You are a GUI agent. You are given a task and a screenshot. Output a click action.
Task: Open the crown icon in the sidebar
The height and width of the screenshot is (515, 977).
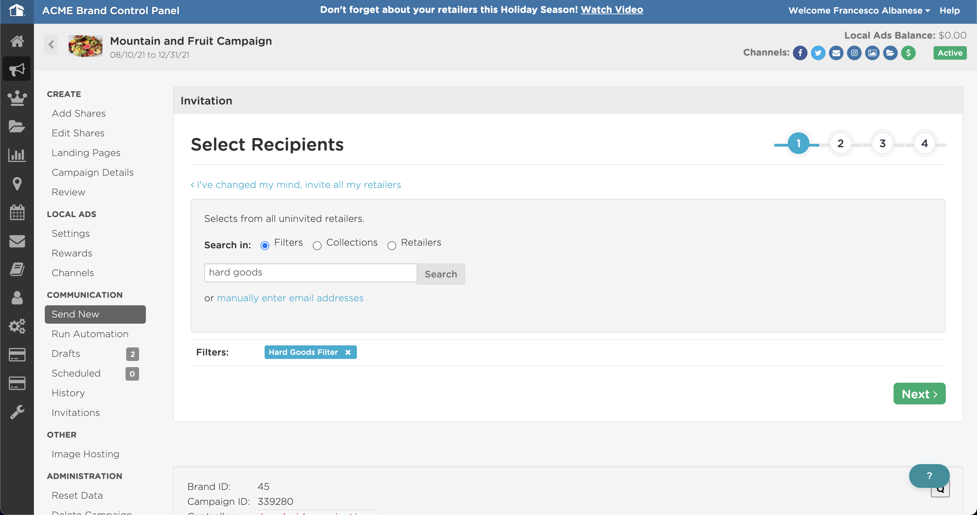(x=17, y=98)
